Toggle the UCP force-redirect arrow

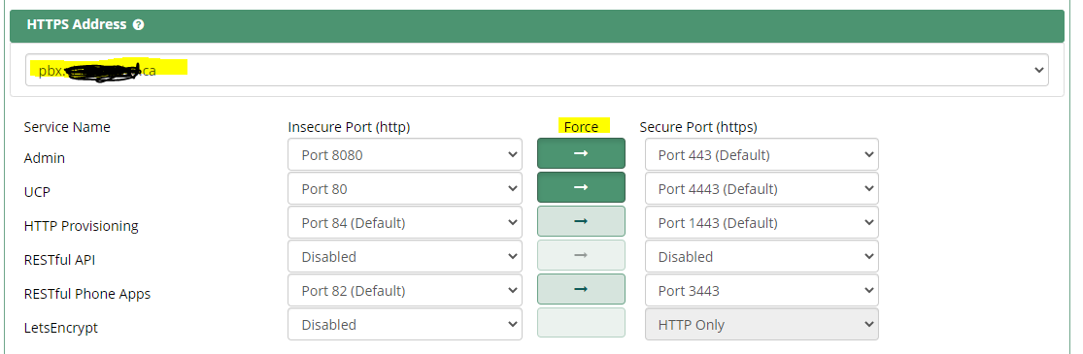click(x=581, y=187)
